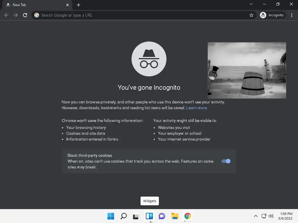Show hidden tray icons chevron
Screen dimensions: 298x223
[256, 216]
